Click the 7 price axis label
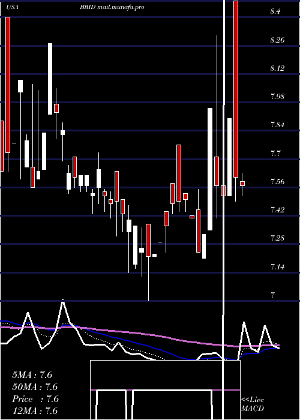The image size is (300, 420). 272,295
